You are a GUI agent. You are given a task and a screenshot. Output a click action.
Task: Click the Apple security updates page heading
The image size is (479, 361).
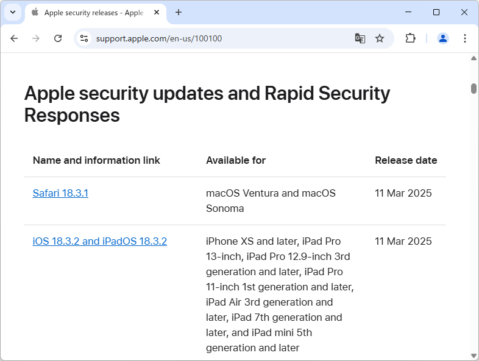click(207, 104)
